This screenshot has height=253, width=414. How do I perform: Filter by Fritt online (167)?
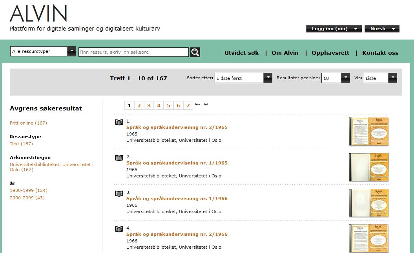click(x=28, y=123)
